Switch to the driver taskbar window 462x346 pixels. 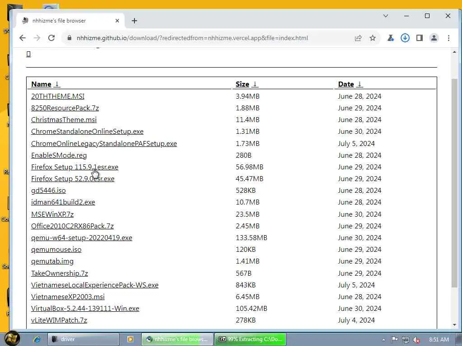[x=83, y=339]
